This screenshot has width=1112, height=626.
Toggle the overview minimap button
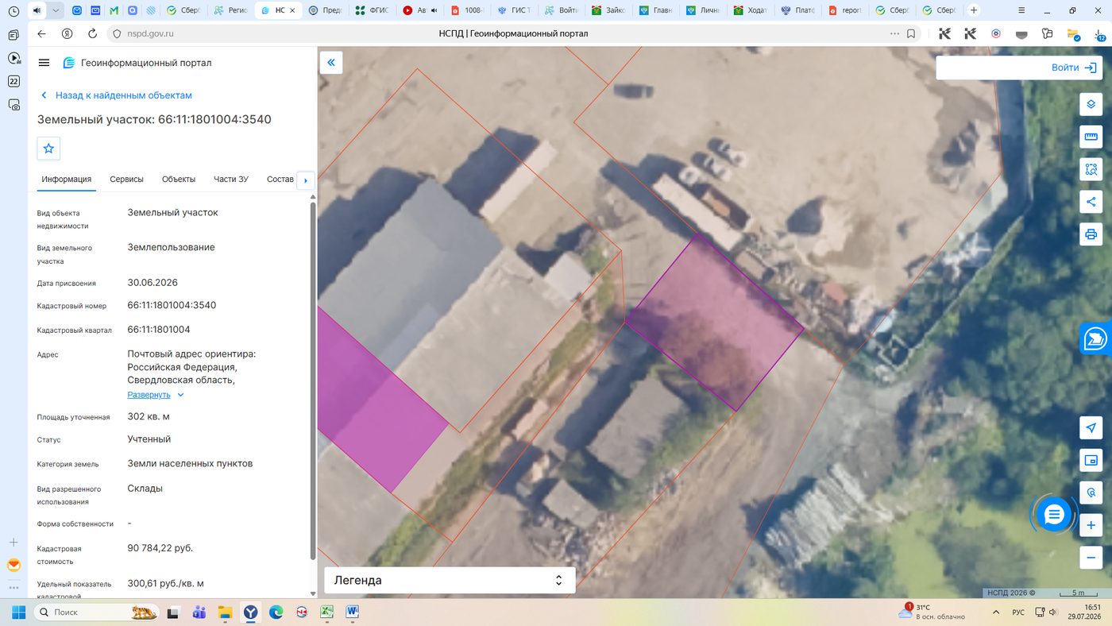pyautogui.click(x=1091, y=461)
